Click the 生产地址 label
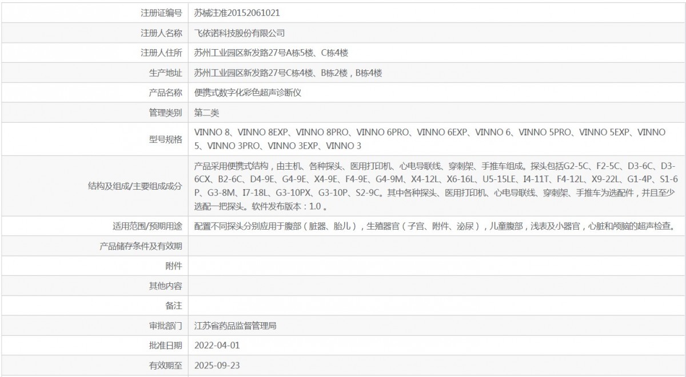Viewport: 686px width, 377px height. pyautogui.click(x=165, y=73)
